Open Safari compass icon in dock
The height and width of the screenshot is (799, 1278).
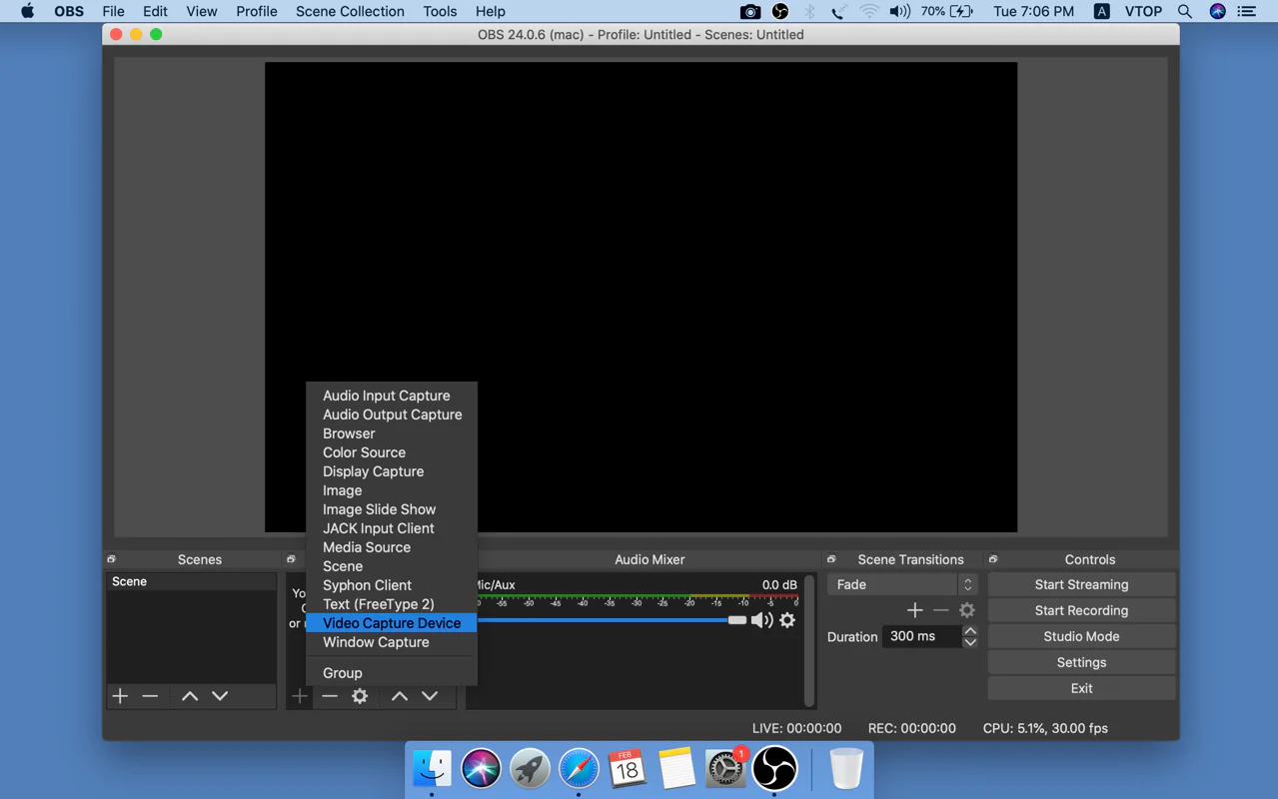pos(579,769)
